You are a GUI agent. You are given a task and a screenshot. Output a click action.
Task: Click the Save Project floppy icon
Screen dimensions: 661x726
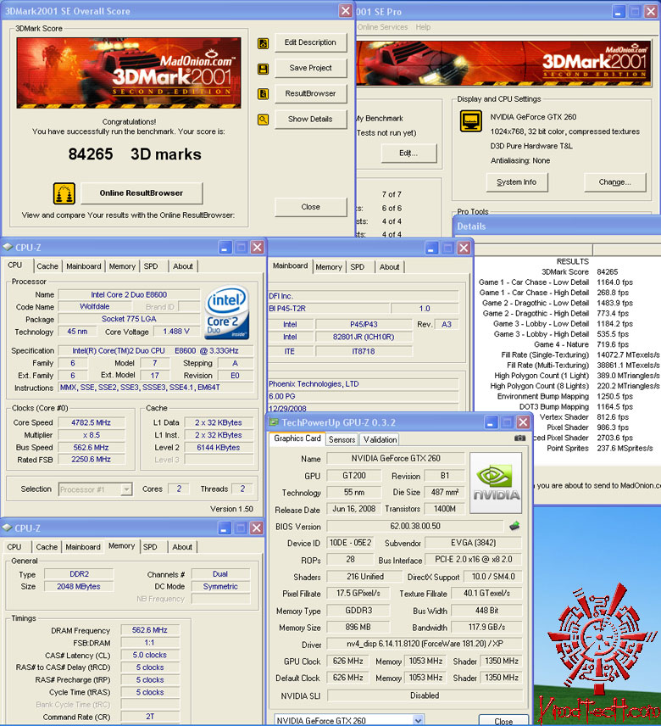[263, 69]
